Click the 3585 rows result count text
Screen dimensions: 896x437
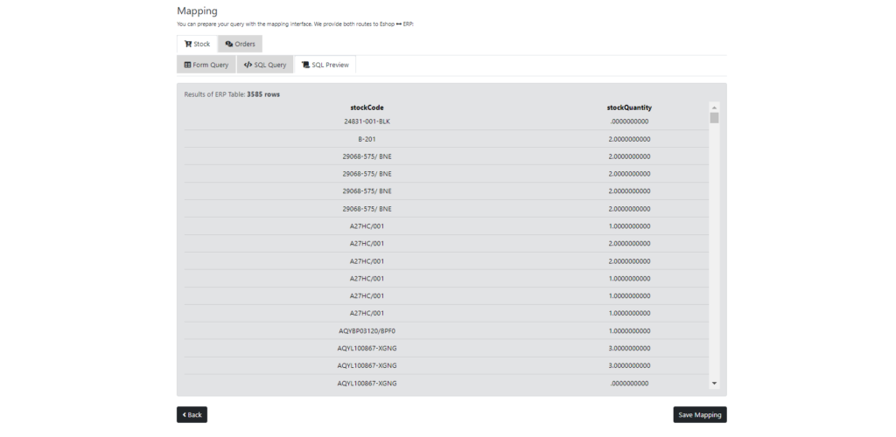click(263, 94)
